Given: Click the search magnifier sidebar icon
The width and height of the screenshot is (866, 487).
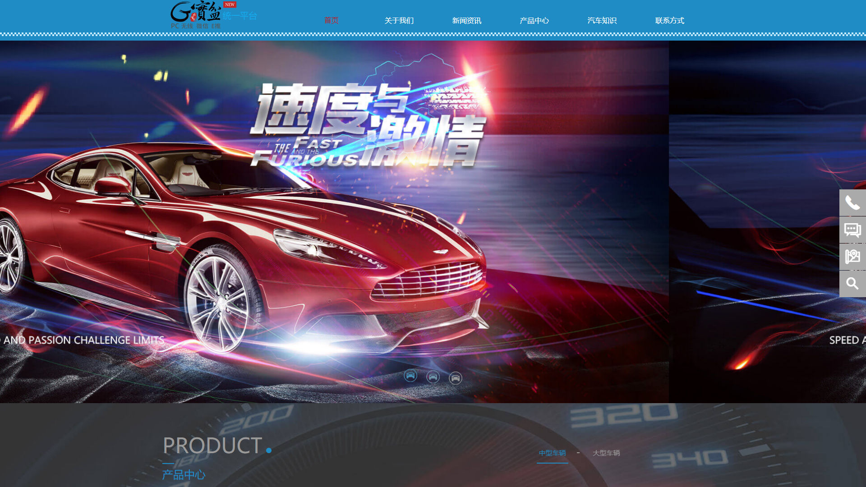Looking at the screenshot, I should coord(852,284).
